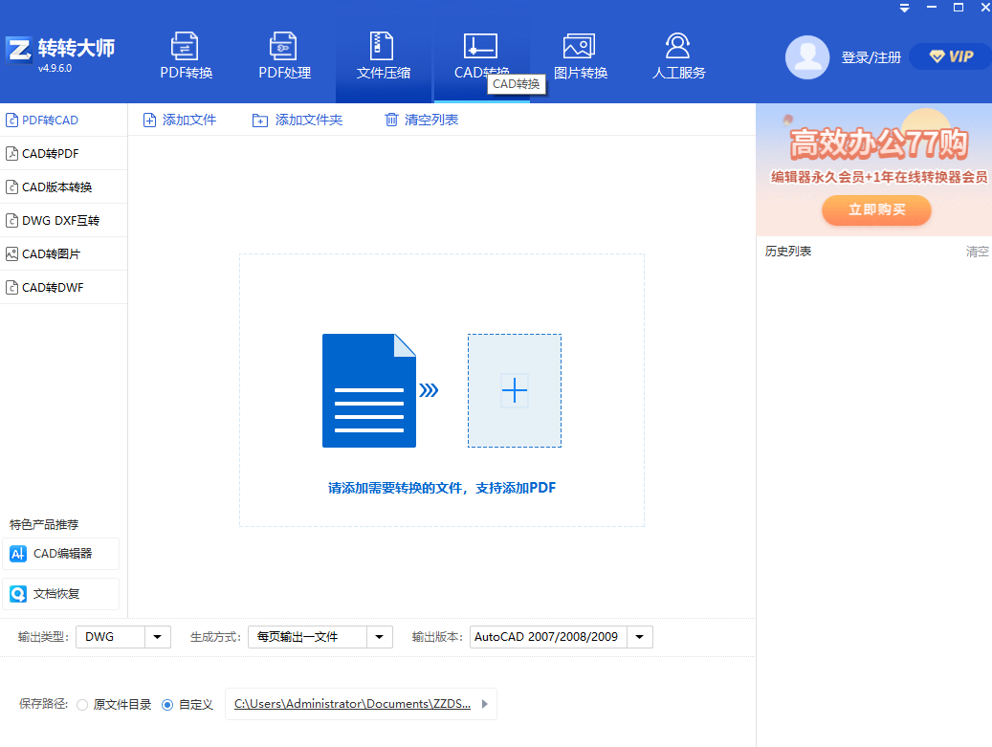This screenshot has width=992, height=747.
Task: Click the 登录/注册 link
Action: click(871, 57)
